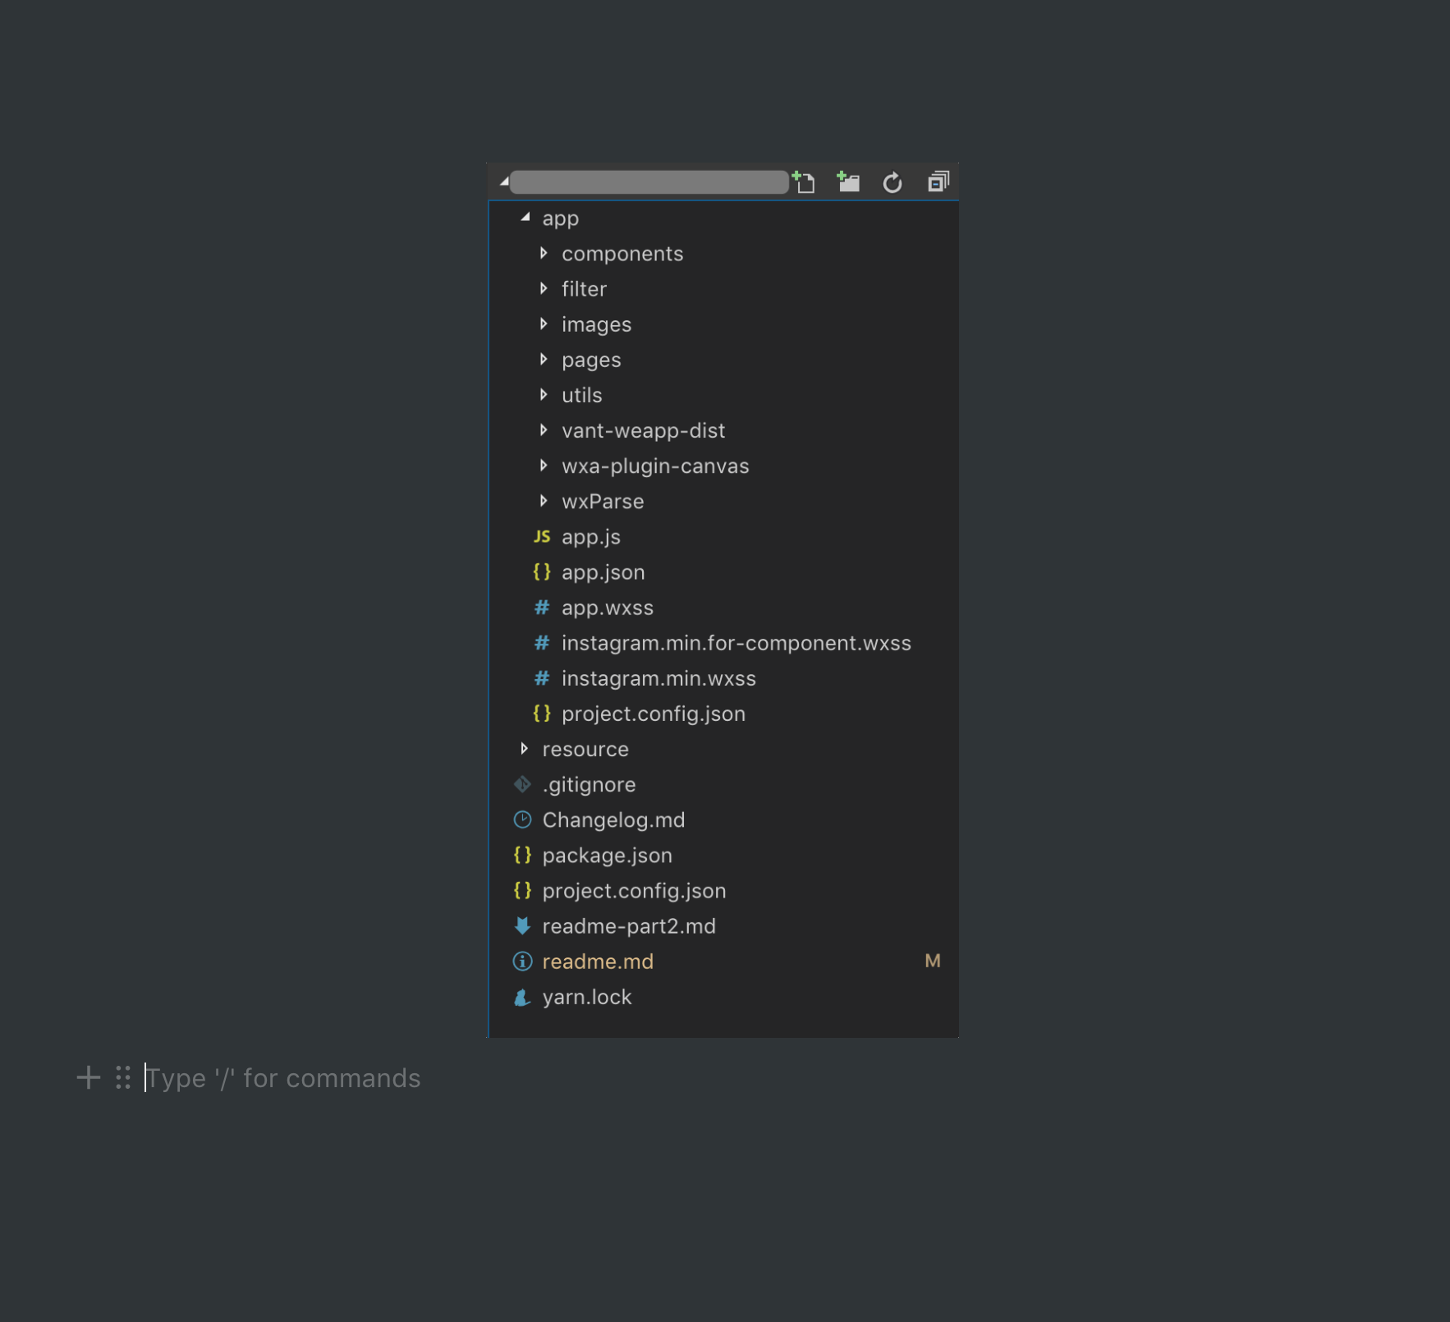This screenshot has width=1450, height=1322.
Task: Open the Changelog.md file
Action: (x=613, y=819)
